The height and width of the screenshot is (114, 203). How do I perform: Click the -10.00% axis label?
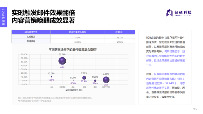24,85
